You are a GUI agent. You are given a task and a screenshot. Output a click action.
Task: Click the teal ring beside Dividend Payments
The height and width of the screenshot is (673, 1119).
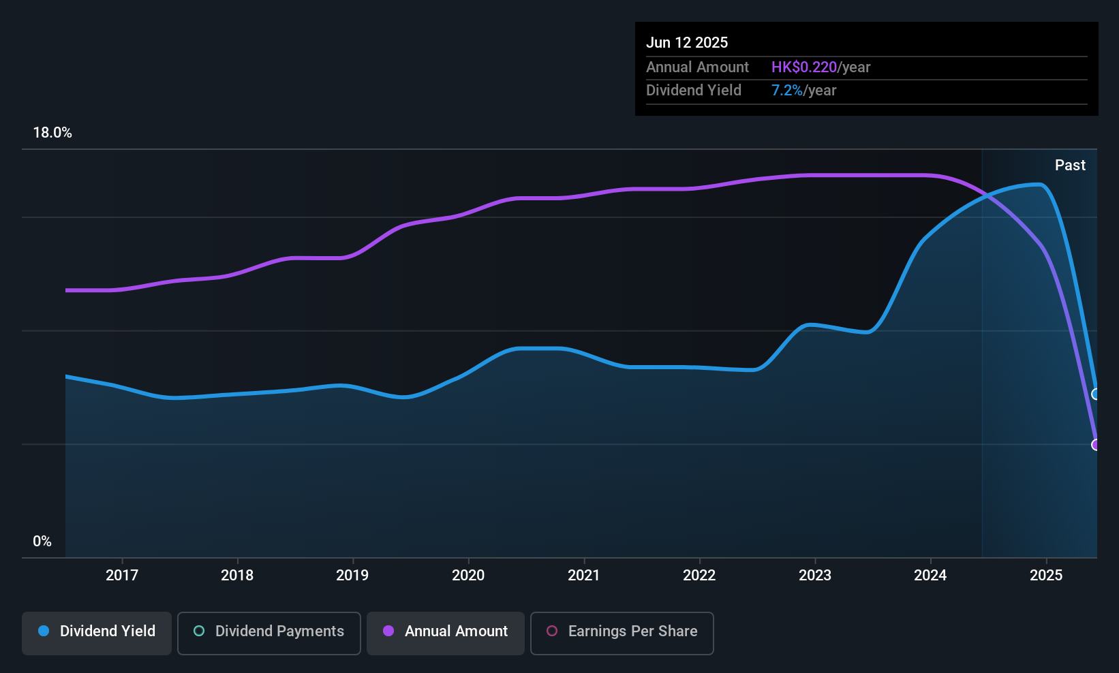[199, 631]
